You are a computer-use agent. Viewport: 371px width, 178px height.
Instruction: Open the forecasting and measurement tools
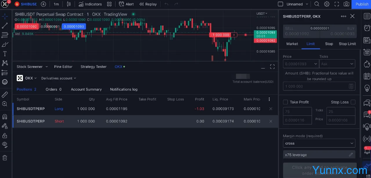[5, 72]
